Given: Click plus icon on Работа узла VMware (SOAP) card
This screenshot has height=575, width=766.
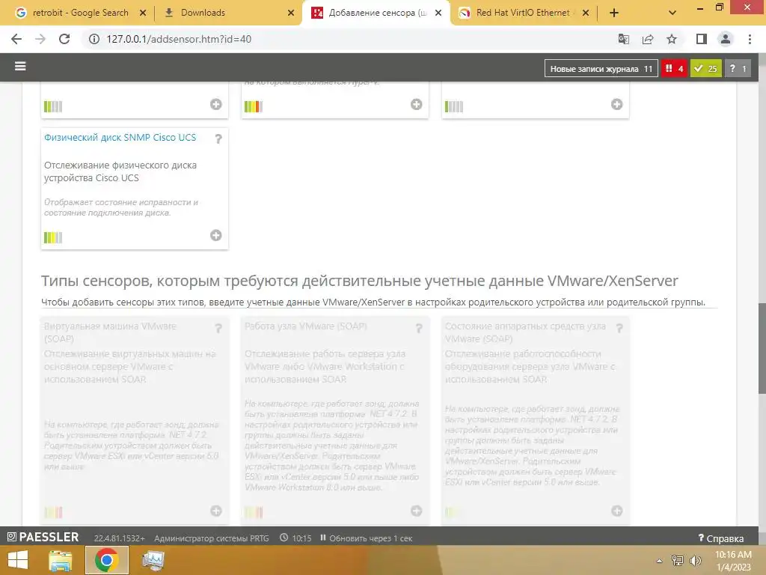Looking at the screenshot, I should (416, 511).
